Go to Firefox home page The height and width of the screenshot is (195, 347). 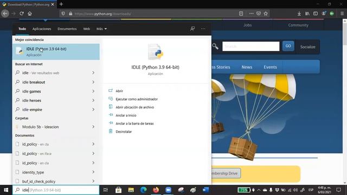click(30, 14)
